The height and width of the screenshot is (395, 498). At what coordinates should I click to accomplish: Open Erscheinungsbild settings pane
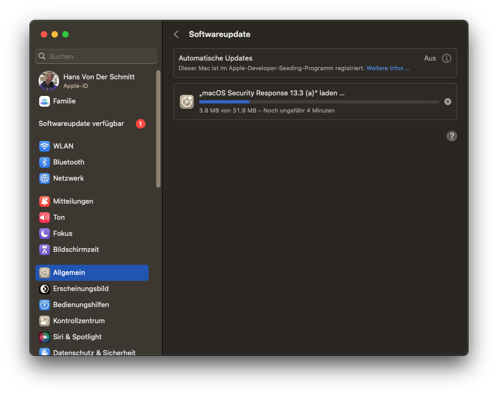(80, 289)
